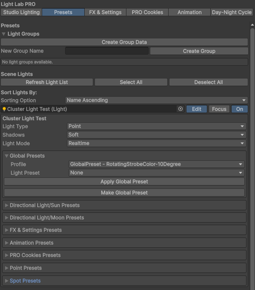Open the Day-Night Cycle tab
Screen dimensions: 255x290
pyautogui.click(x=232, y=12)
